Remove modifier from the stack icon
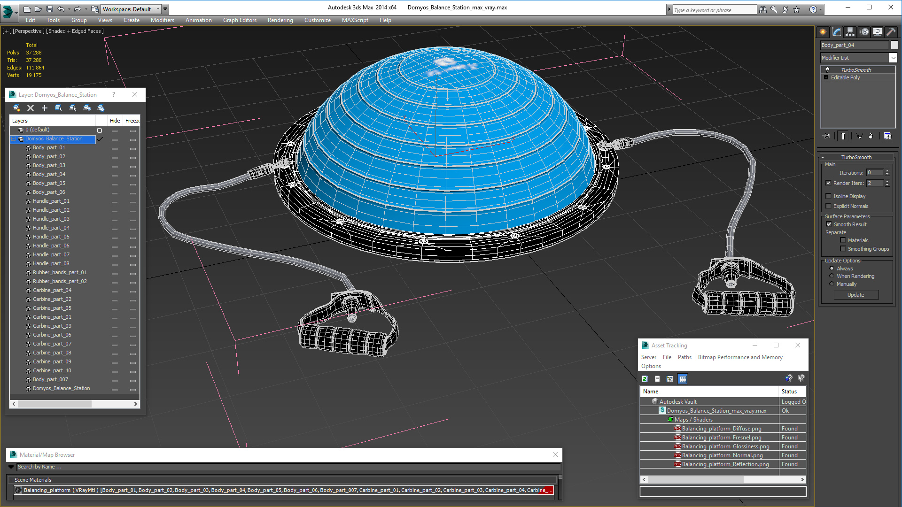902x507 pixels. coord(871,136)
